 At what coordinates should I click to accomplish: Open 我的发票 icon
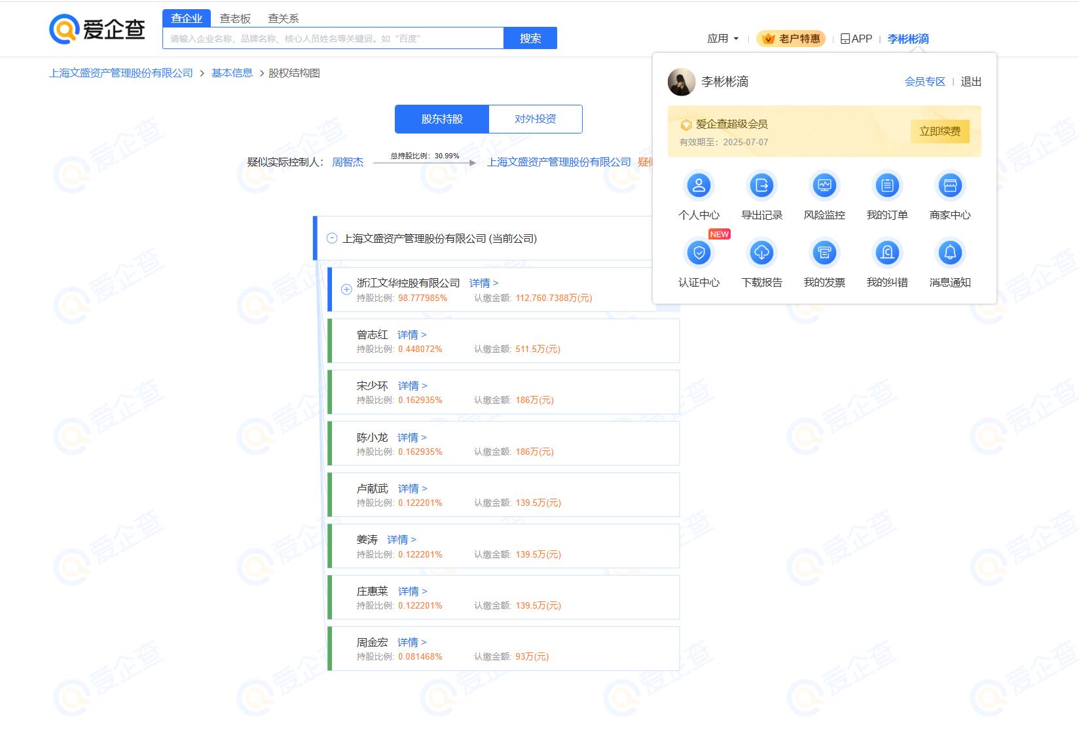[824, 253]
